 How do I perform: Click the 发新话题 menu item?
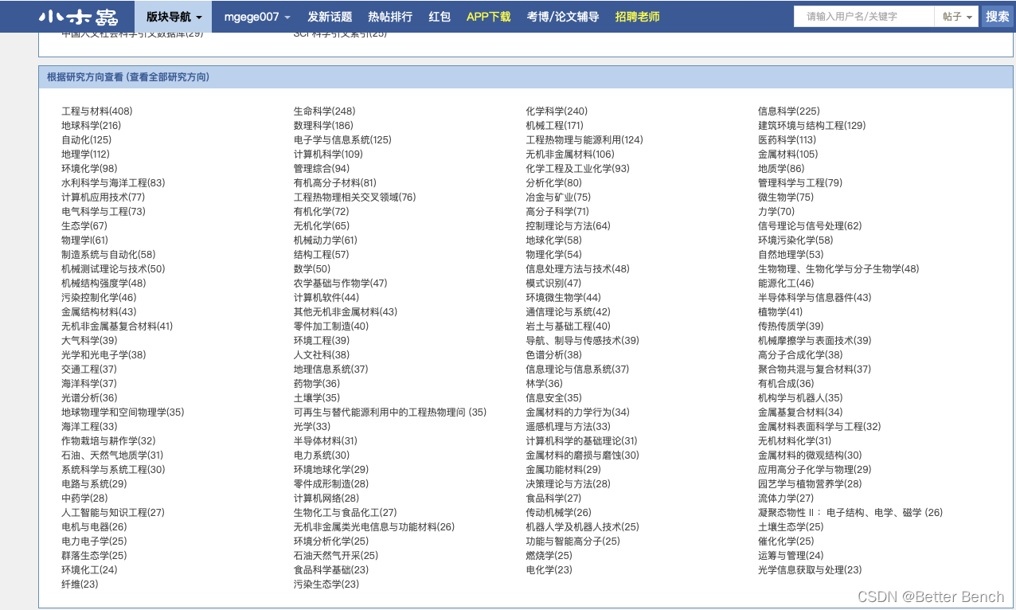(330, 17)
